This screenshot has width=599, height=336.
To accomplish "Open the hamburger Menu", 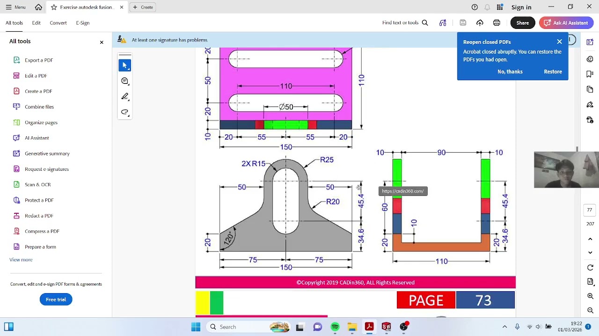I will point(15,7).
